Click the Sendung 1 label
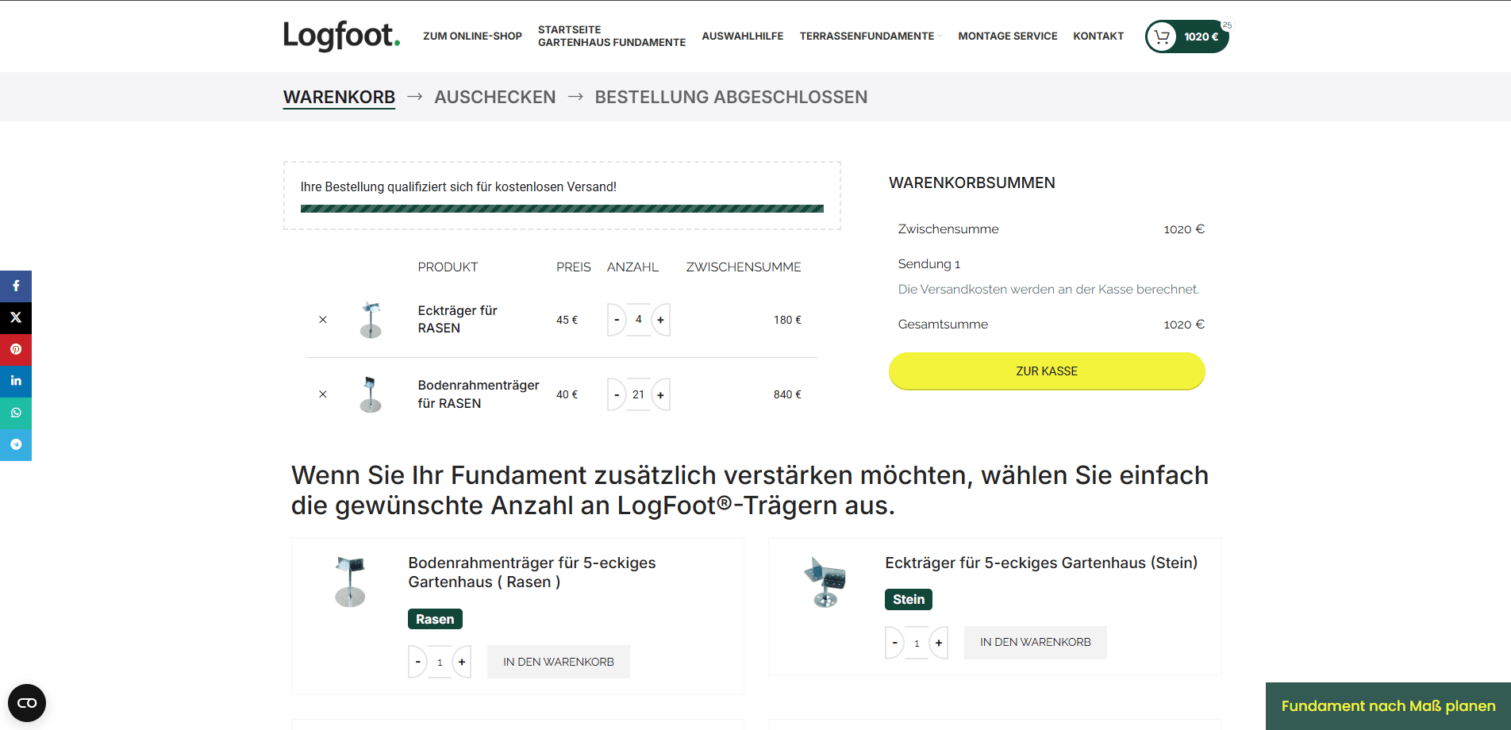Screen dimensions: 1511x730 click(929, 264)
